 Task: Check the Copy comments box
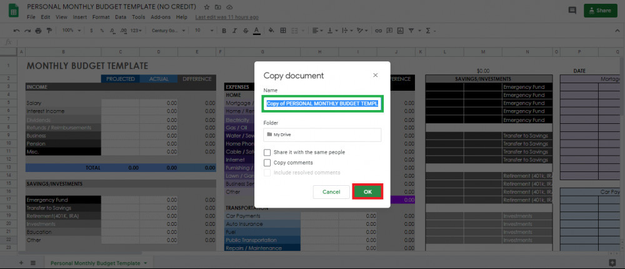[267, 163]
